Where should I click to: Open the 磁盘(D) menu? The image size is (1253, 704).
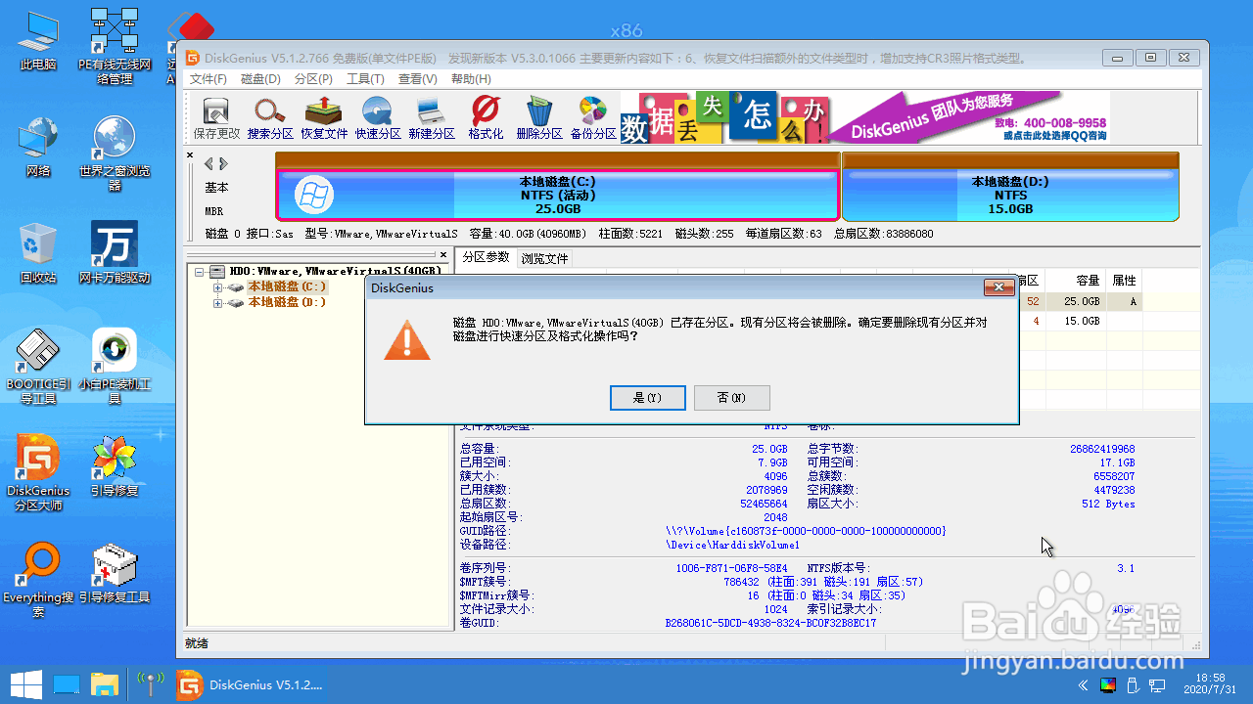point(260,79)
